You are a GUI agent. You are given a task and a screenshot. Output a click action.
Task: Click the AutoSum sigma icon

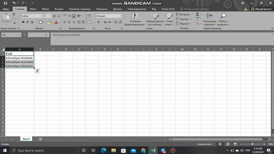click(x=197, y=14)
